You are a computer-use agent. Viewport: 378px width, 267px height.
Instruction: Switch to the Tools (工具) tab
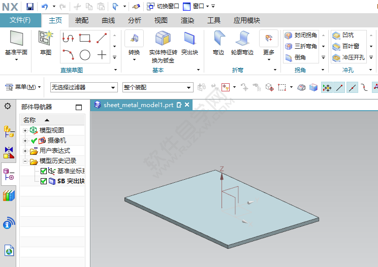pos(214,20)
